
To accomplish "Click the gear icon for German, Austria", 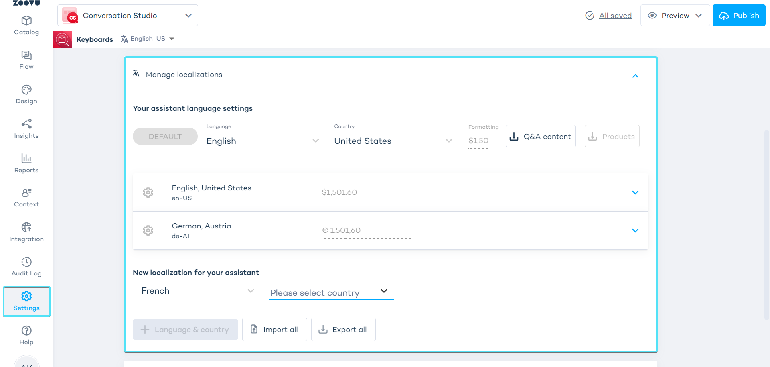I will [x=148, y=230].
